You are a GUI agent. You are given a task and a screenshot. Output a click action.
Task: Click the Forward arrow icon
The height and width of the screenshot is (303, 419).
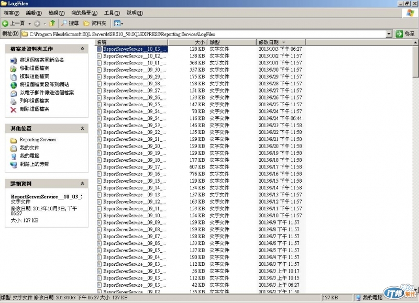37,24
